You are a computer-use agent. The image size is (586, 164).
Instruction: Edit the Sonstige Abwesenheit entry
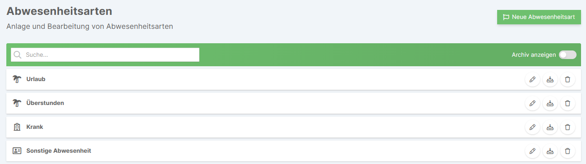click(532, 151)
